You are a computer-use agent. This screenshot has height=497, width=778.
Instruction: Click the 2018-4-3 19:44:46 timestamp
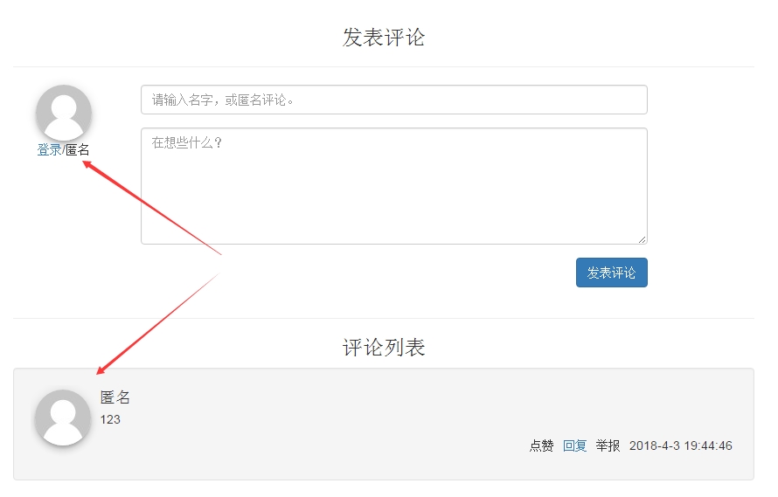tap(680, 445)
